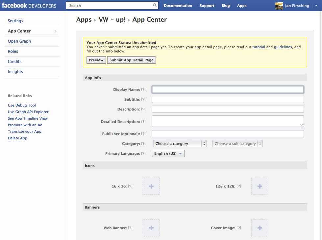Select Settings in the sidebar
Screen dimensions: 322x240
pyautogui.click(x=32, y=21)
